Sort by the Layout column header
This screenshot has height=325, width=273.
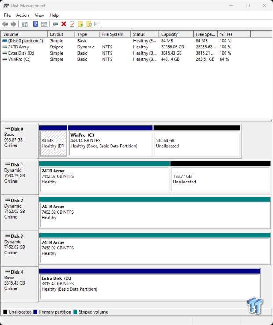61,34
